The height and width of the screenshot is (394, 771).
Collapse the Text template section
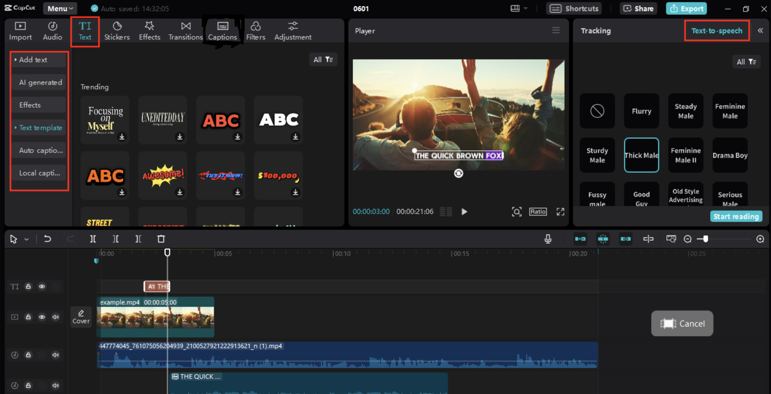[x=39, y=128]
